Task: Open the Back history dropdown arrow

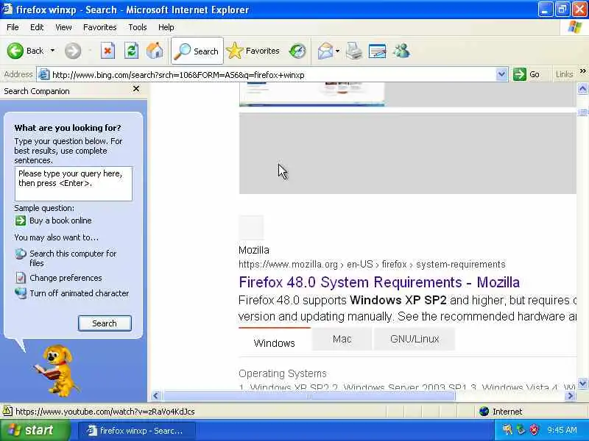Action: (x=52, y=51)
